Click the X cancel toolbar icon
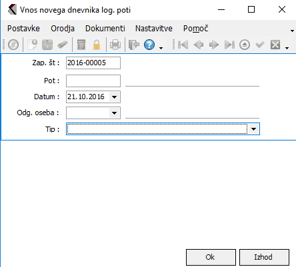The width and height of the screenshot is (296, 267). [275, 45]
